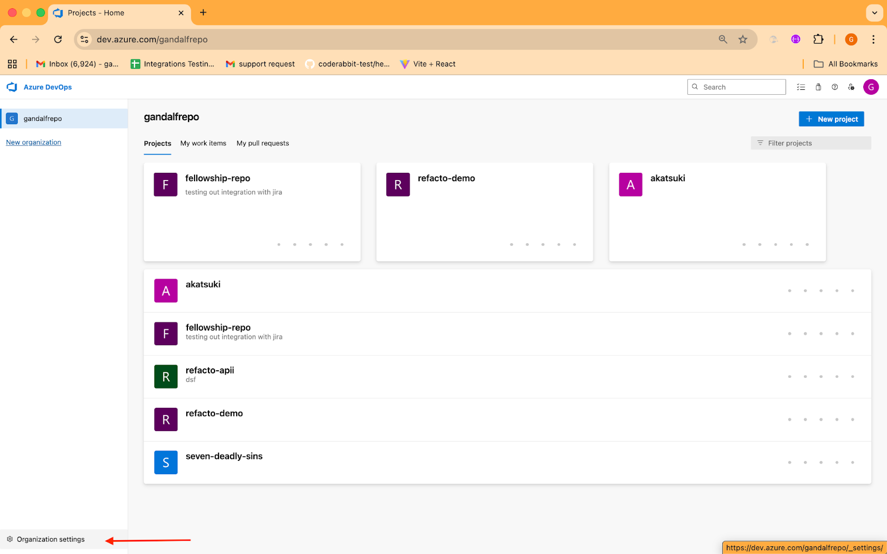Open the Chrome apps grid icon
Viewport: 887px width, 554px height.
[12, 64]
